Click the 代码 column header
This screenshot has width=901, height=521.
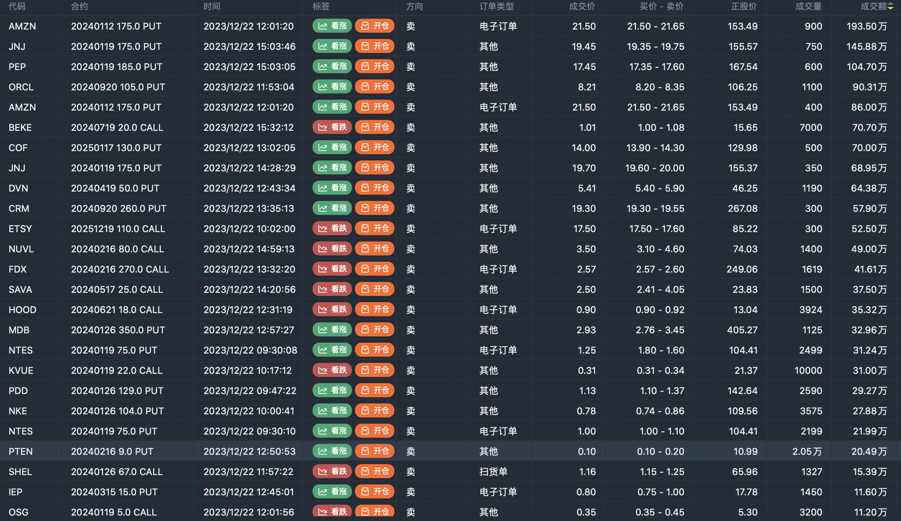[17, 7]
